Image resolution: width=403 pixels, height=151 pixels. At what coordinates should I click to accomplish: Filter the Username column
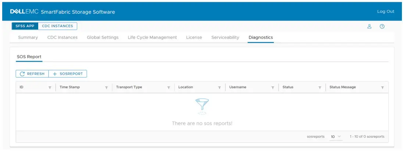click(273, 88)
